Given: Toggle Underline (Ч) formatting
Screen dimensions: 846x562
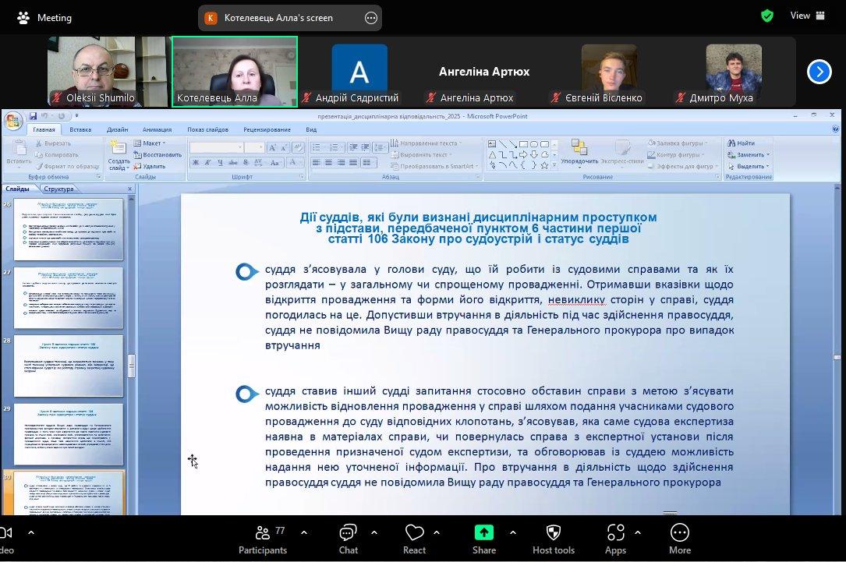Looking at the screenshot, I should tap(220, 162).
